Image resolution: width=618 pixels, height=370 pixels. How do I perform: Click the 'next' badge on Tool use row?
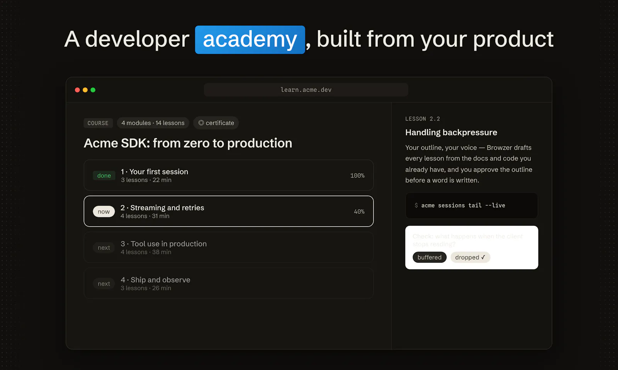click(104, 247)
